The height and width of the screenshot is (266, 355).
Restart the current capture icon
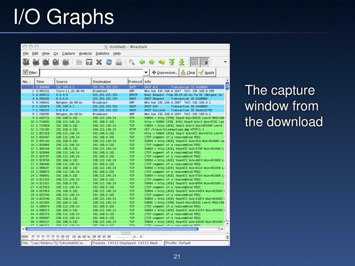point(66,62)
